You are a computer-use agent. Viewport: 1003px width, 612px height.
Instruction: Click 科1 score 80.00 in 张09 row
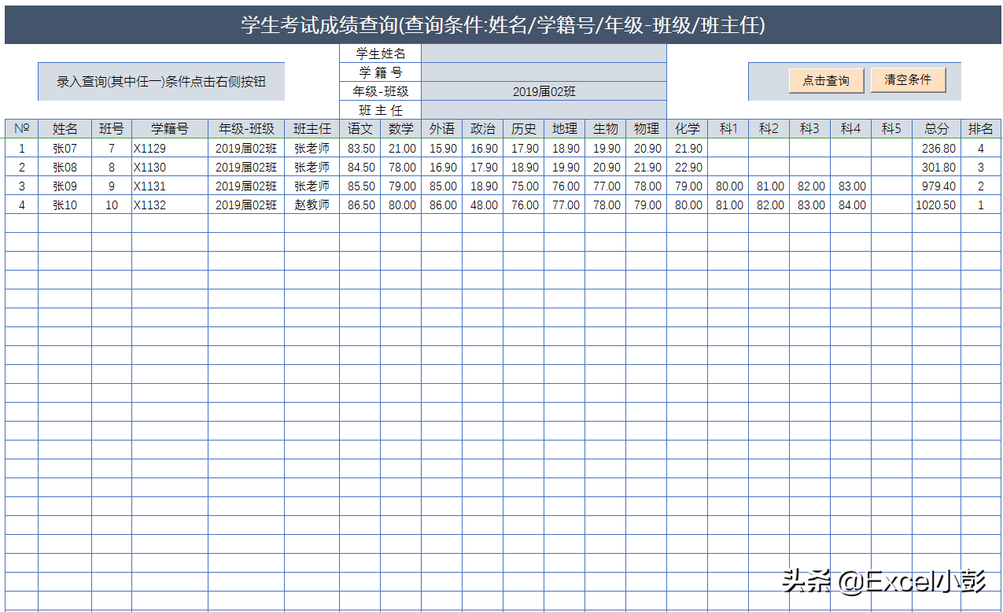point(728,186)
